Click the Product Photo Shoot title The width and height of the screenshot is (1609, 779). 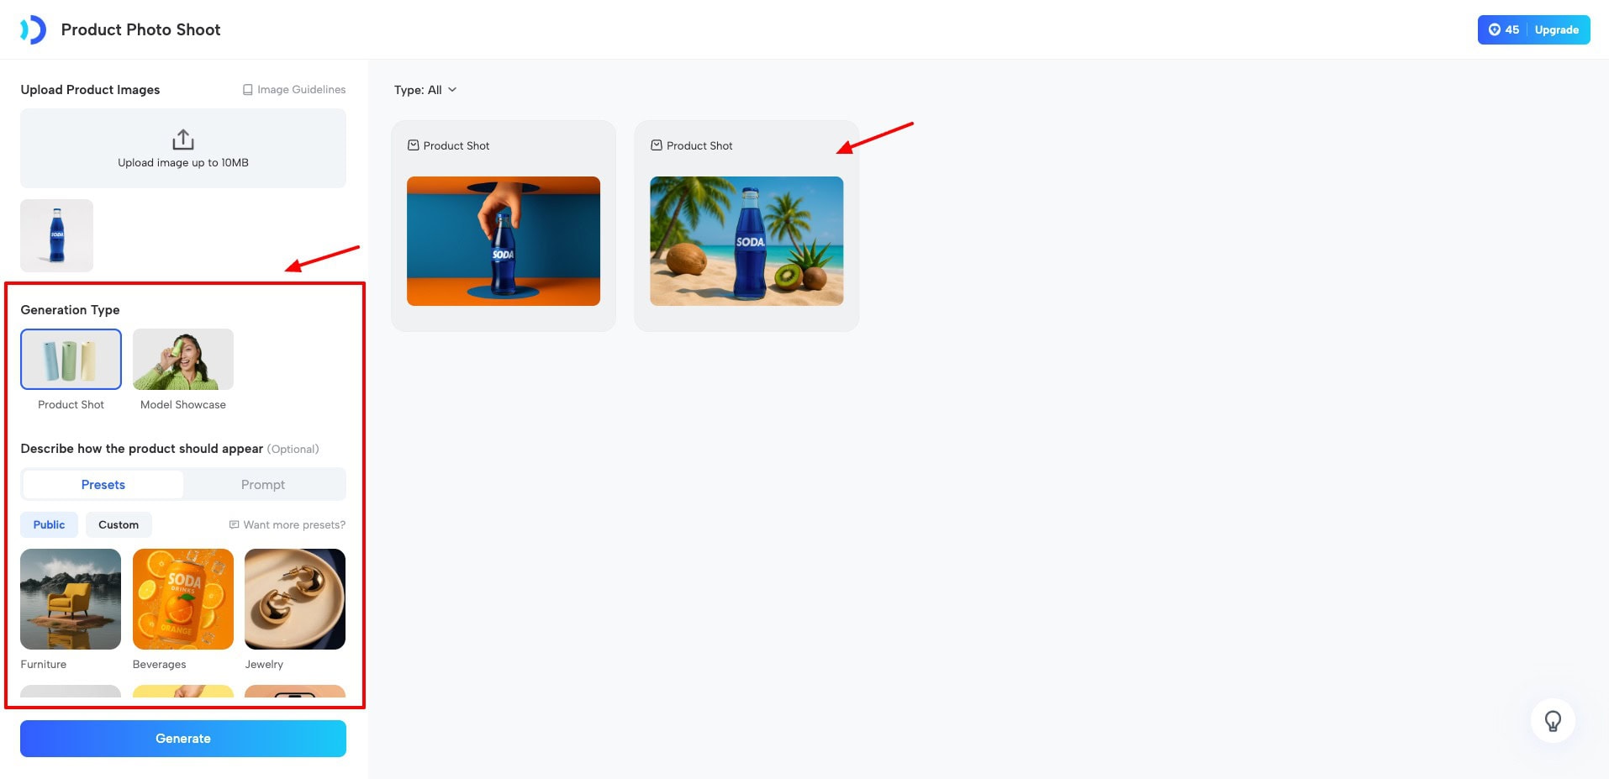click(141, 29)
